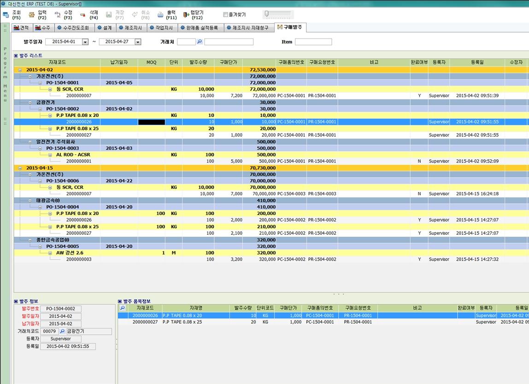Viewport: 529px width, 384px height.
Task: Click the magnifier icon next to 거래처 field
Action: click(200, 41)
